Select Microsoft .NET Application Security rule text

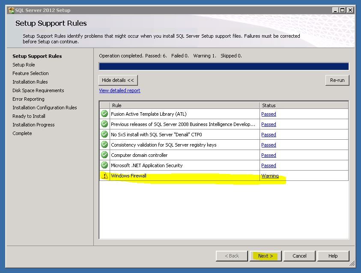click(146, 165)
